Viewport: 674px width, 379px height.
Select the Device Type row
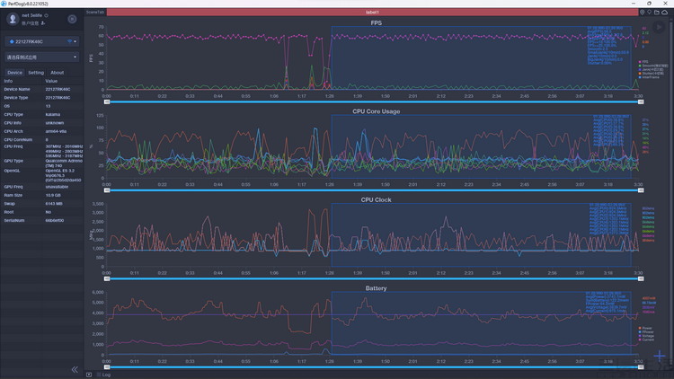click(42, 98)
